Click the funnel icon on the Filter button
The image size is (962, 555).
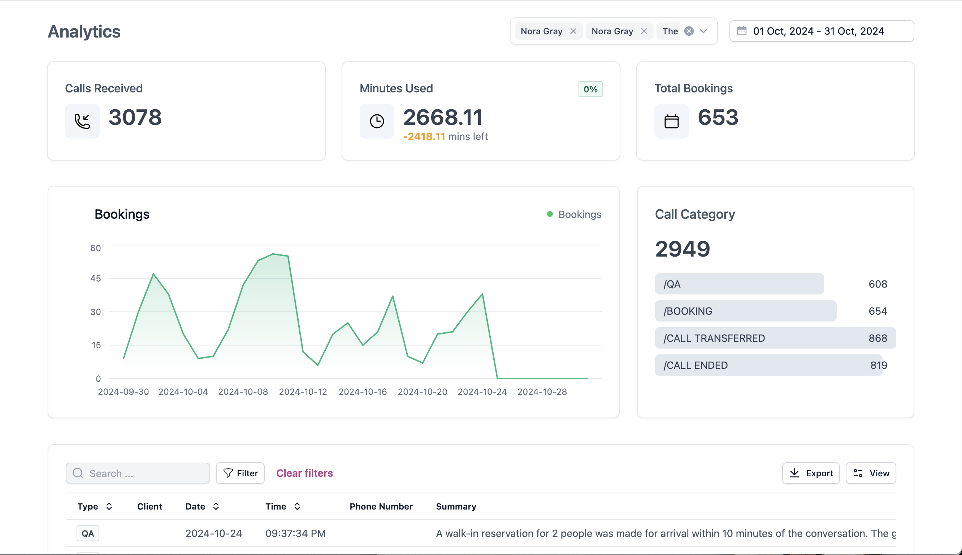(x=227, y=473)
